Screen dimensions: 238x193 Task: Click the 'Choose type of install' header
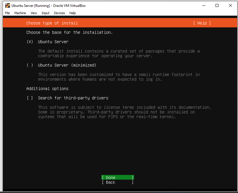[x=52, y=23]
